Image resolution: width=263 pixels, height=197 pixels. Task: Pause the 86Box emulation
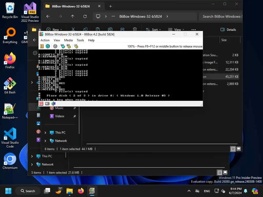(42, 46)
